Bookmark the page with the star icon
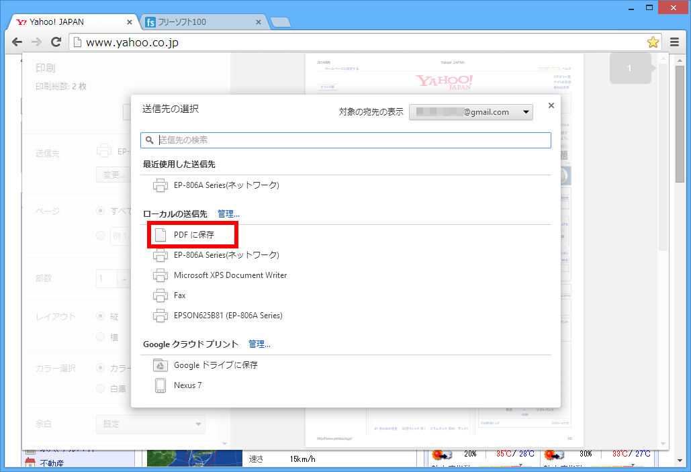The width and height of the screenshot is (691, 472). click(653, 42)
